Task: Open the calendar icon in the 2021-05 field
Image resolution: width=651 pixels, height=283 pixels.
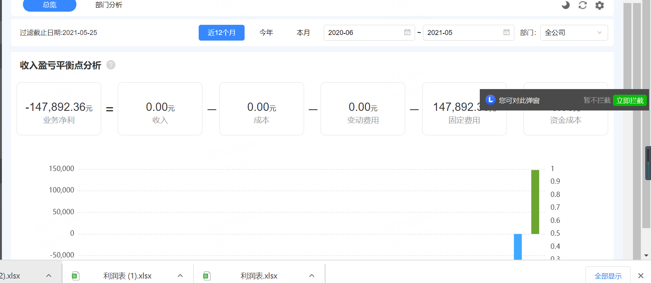Action: point(507,32)
